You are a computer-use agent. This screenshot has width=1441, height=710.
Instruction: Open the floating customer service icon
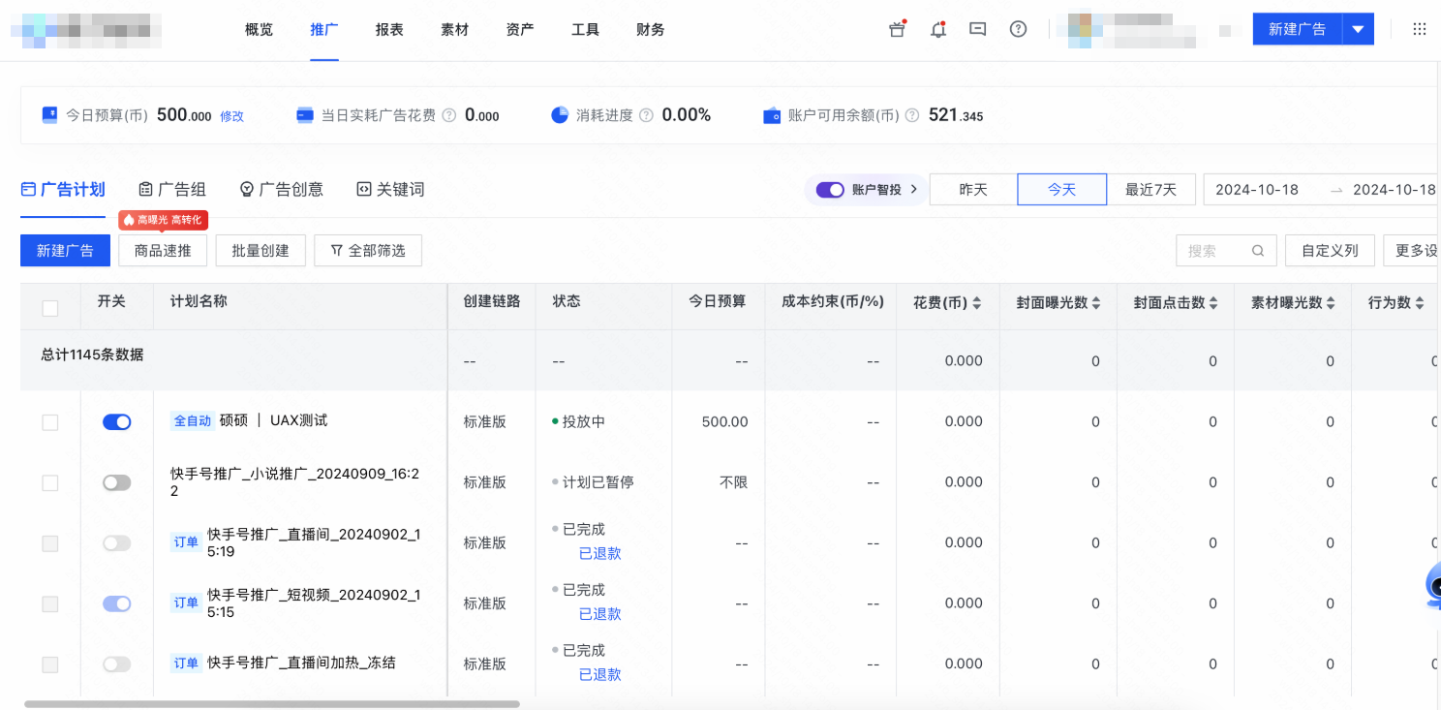tap(1433, 587)
